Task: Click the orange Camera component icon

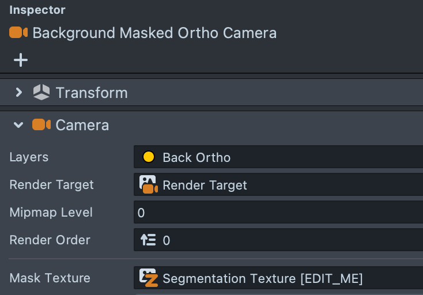Action: coord(41,125)
